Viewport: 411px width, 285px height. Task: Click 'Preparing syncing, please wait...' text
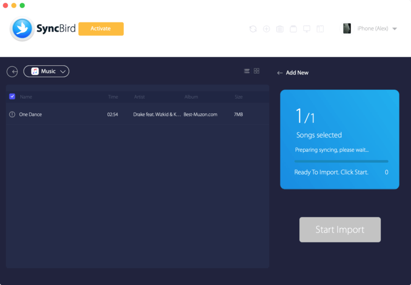point(332,150)
